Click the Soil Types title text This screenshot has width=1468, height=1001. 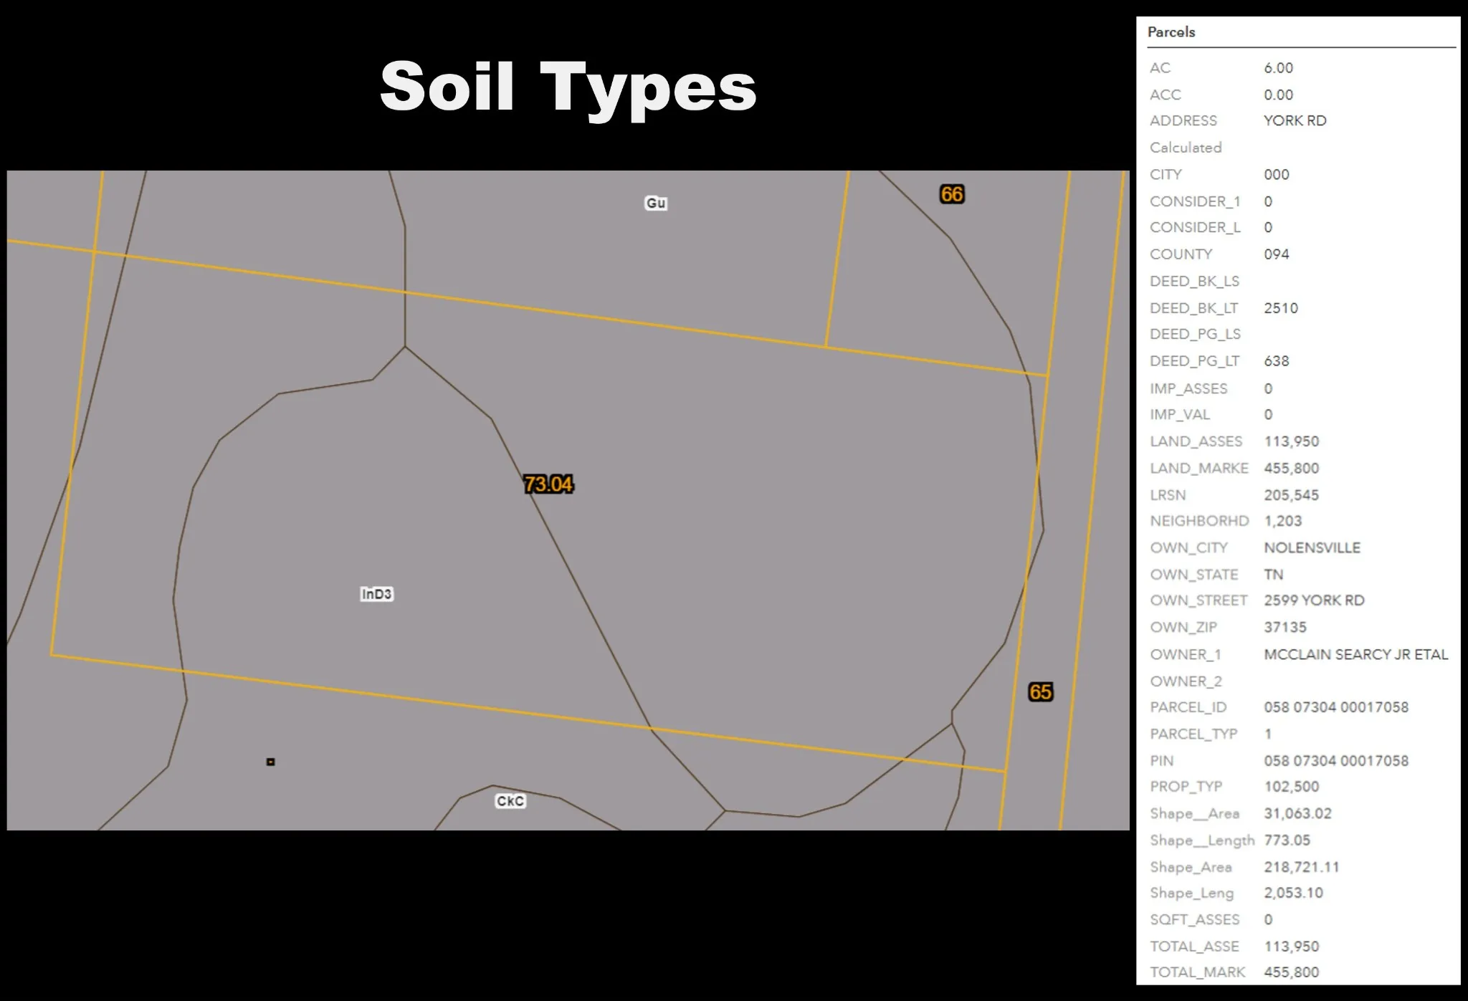[x=568, y=87]
